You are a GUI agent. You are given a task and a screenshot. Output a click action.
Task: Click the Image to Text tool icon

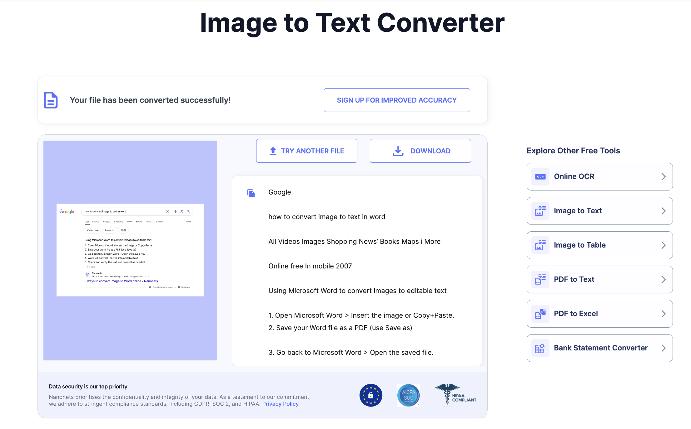click(x=539, y=211)
